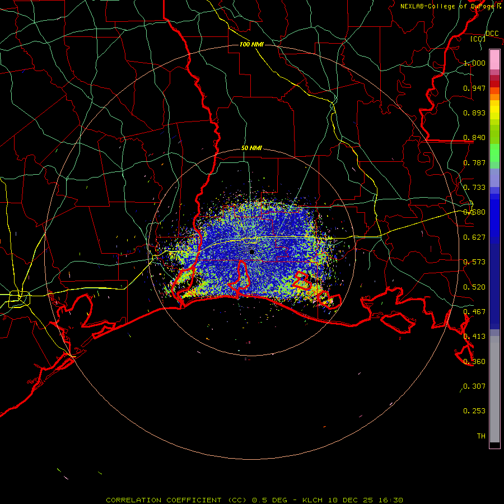Click the 0.520 value on the color scale
Image resolution: width=504 pixels, height=504 pixels.
[x=474, y=287]
